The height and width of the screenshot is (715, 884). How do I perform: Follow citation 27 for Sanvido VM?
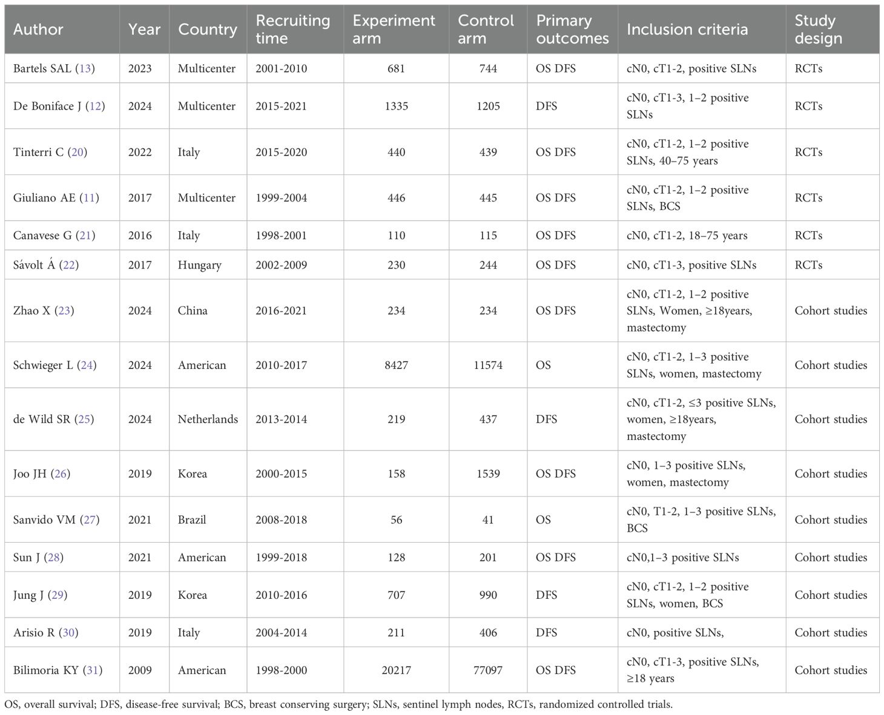(x=90, y=520)
